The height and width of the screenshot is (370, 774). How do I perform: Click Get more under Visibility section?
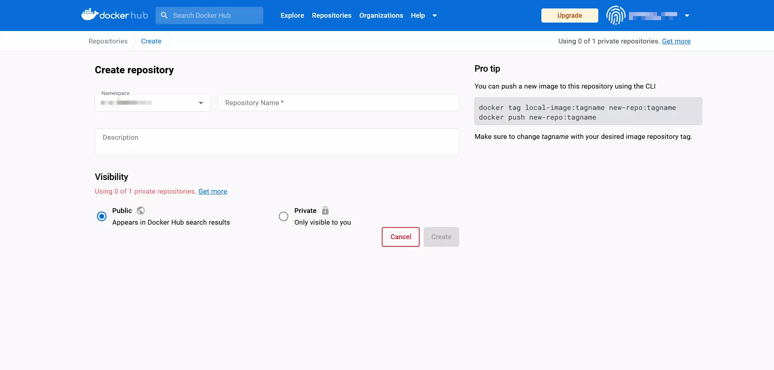[x=212, y=191]
